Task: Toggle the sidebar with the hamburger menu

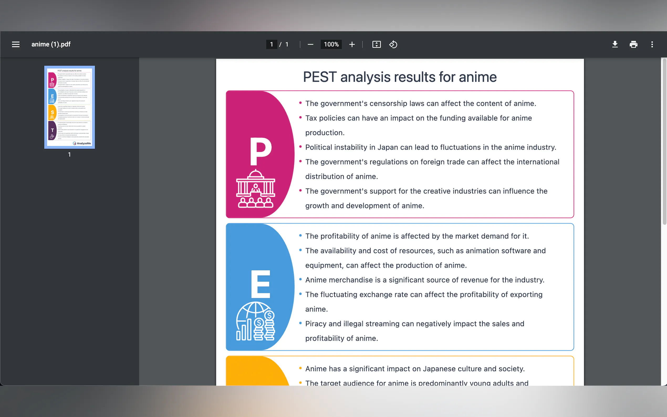Action: click(x=16, y=44)
